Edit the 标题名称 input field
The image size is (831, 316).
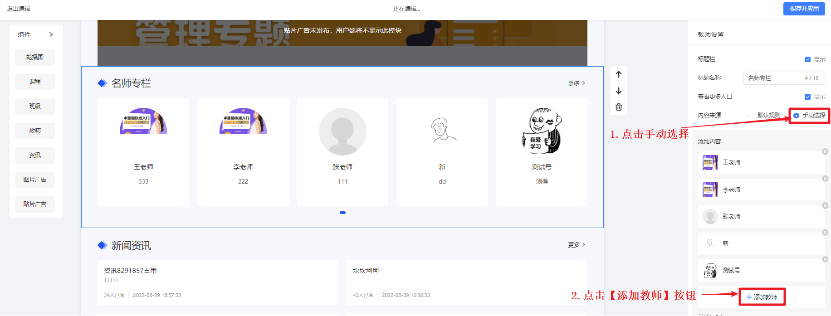tap(784, 78)
